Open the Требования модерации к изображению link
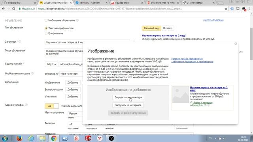253x142 pixels. pyautogui.click(x=192, y=62)
